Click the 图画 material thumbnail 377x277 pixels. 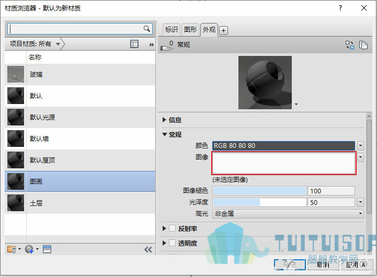pyautogui.click(x=16, y=181)
